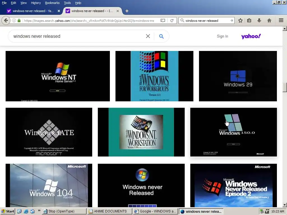The image size is (287, 215).
Task: Click the 'windows never relea...' taskbar button
Action: point(201,211)
